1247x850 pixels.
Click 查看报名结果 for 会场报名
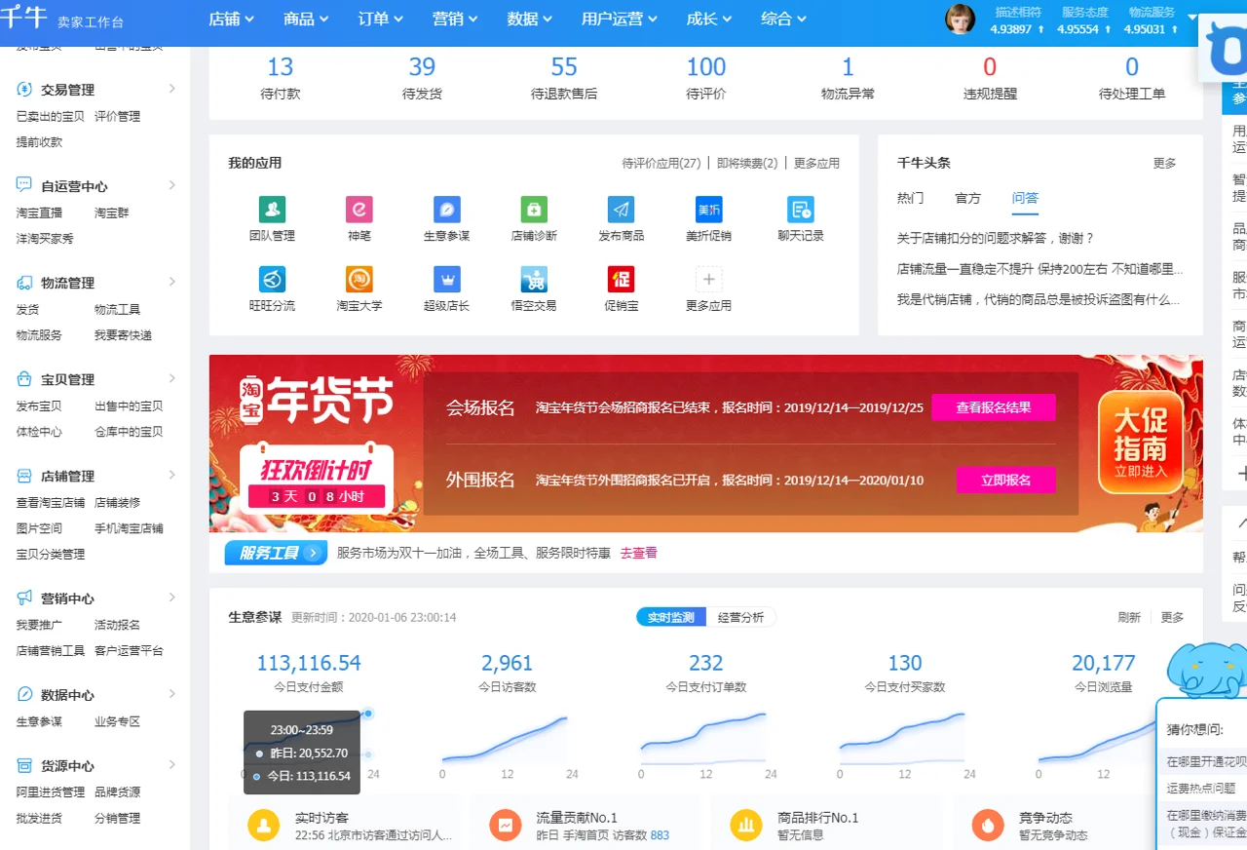click(x=994, y=407)
